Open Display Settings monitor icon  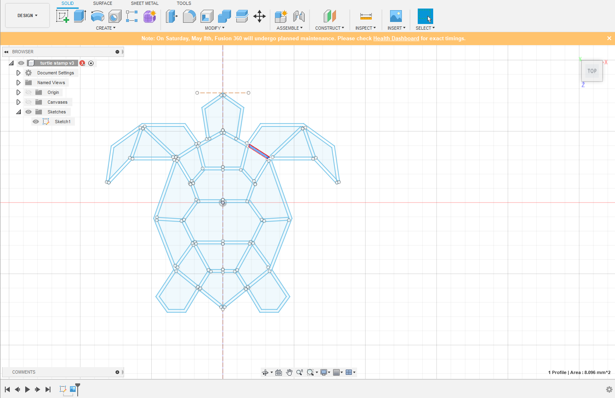pyautogui.click(x=324, y=372)
